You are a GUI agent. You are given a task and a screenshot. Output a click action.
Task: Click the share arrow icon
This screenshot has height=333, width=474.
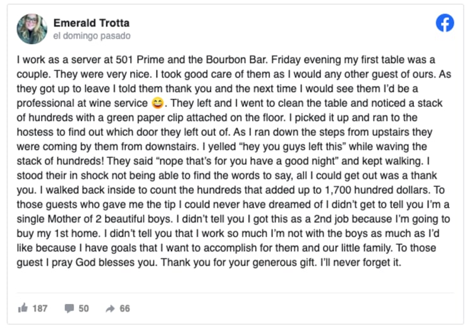[109, 308]
